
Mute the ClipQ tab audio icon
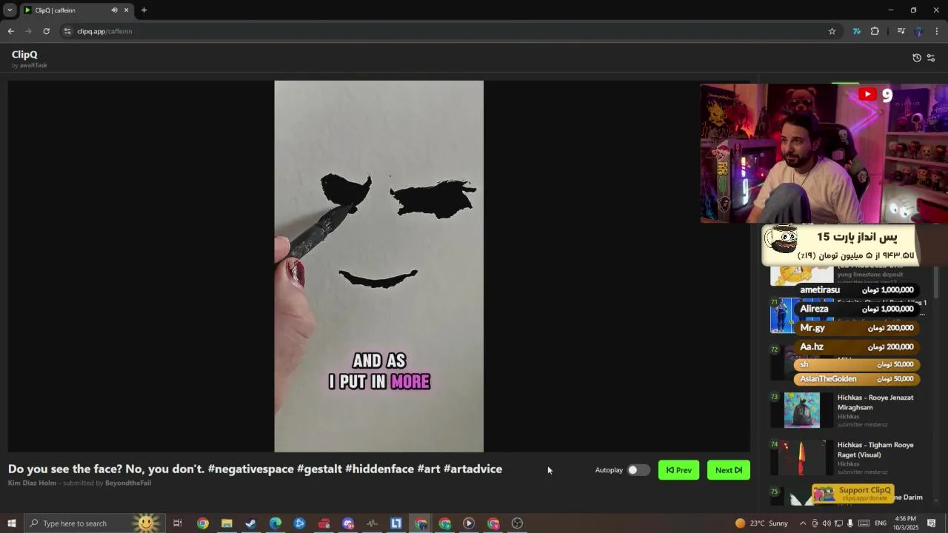[x=114, y=10]
